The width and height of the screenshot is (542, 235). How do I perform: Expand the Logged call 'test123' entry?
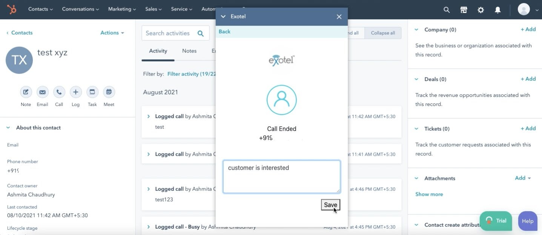pos(148,189)
